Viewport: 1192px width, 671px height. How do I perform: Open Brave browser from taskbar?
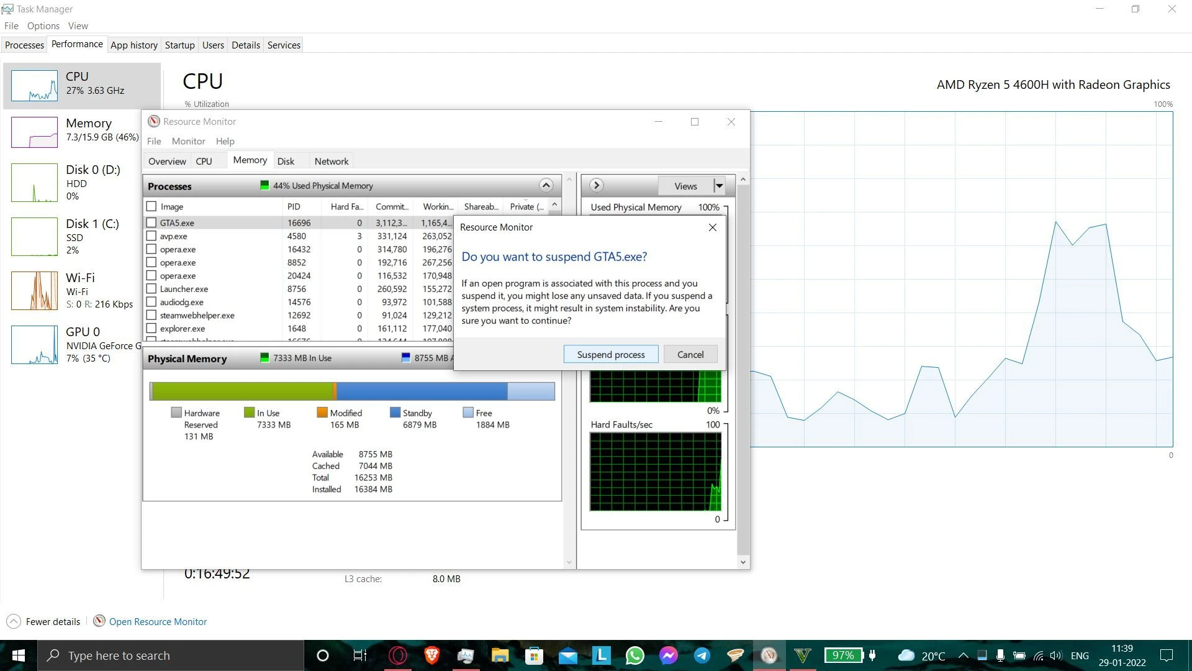point(432,655)
